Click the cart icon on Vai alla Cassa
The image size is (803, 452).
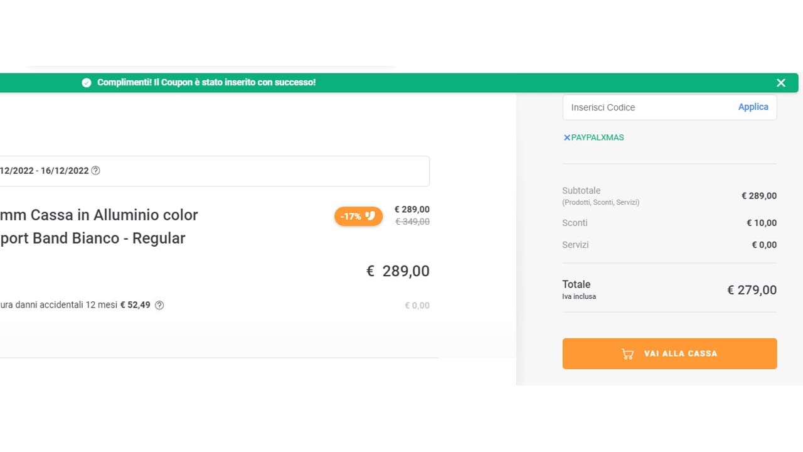(628, 353)
